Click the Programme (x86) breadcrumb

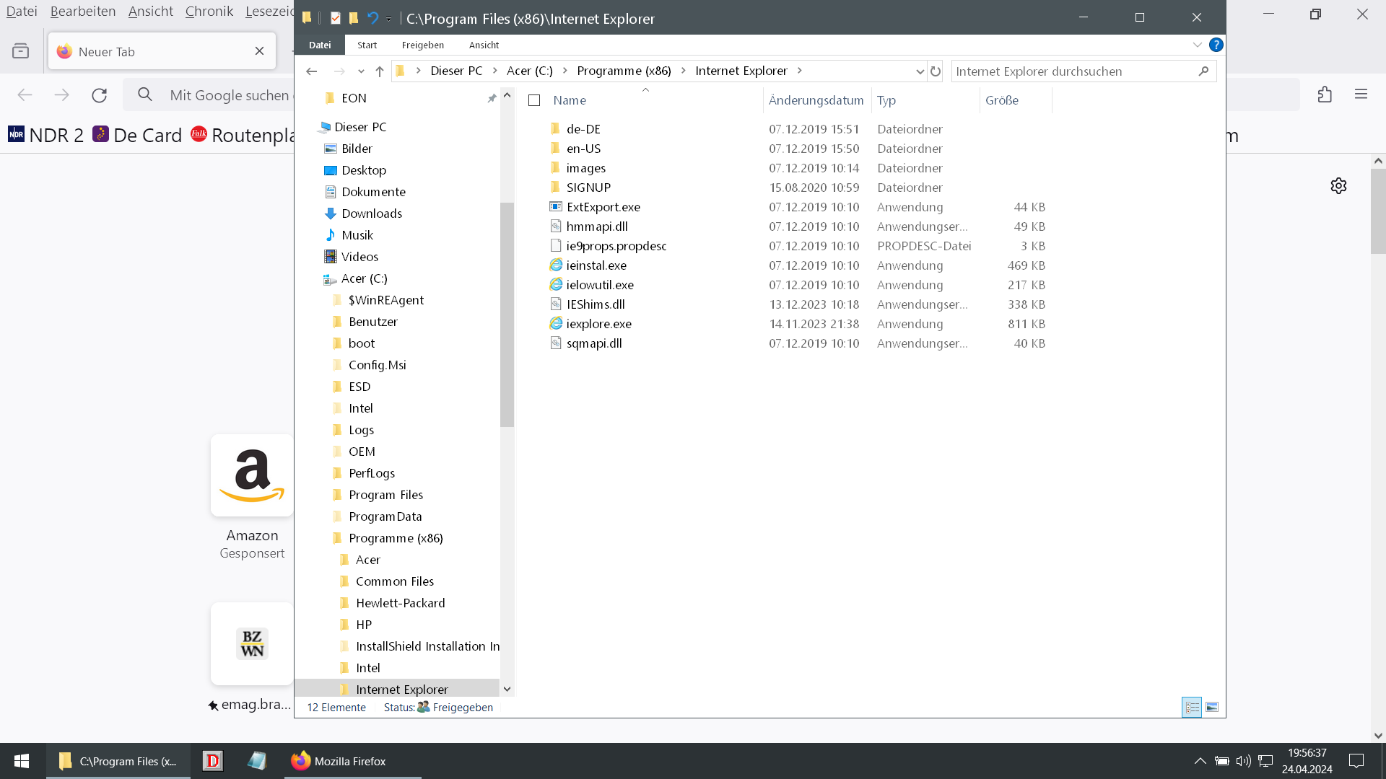[x=624, y=71]
